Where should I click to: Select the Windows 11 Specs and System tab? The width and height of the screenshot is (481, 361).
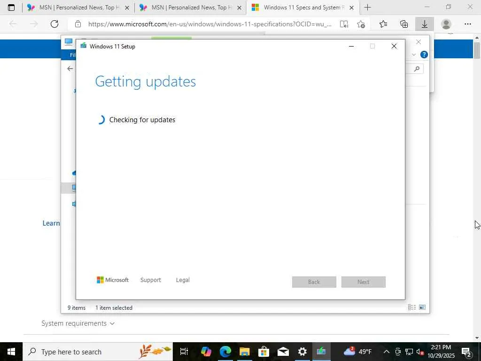tap(302, 8)
